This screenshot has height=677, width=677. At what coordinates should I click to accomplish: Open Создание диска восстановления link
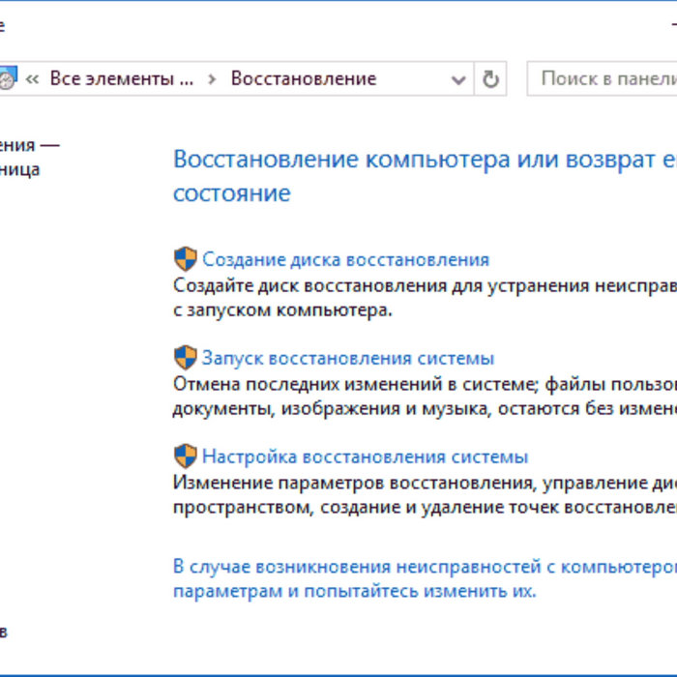click(x=345, y=259)
